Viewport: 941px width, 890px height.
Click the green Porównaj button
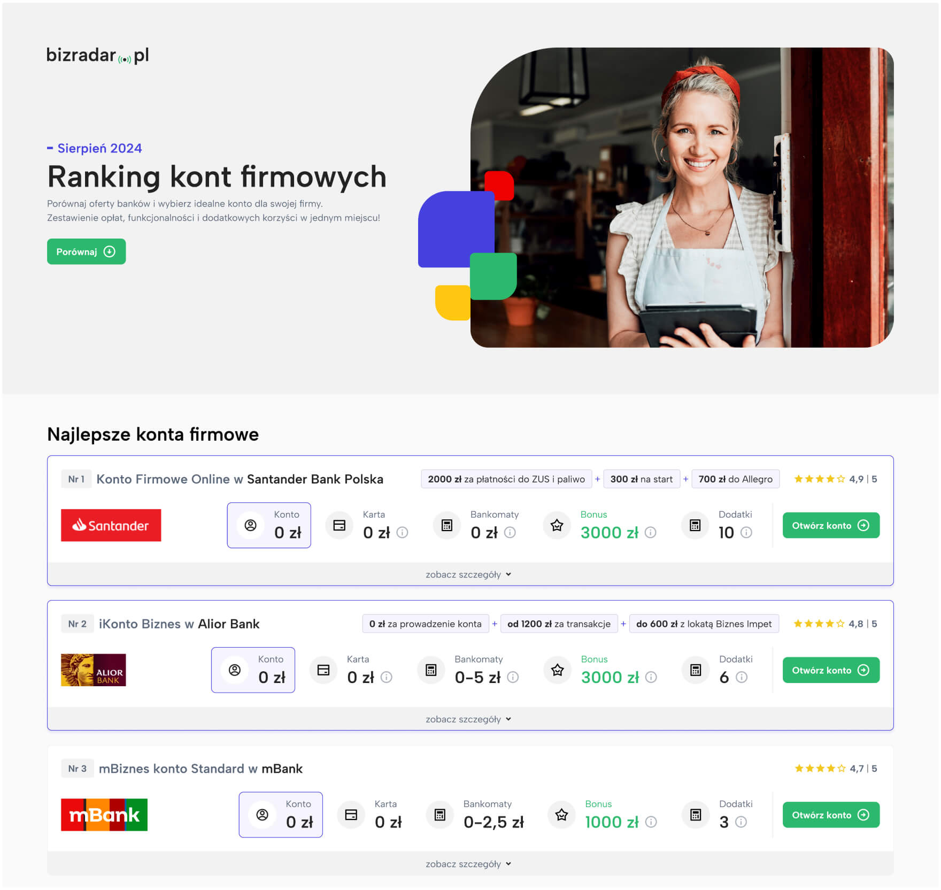coord(87,251)
